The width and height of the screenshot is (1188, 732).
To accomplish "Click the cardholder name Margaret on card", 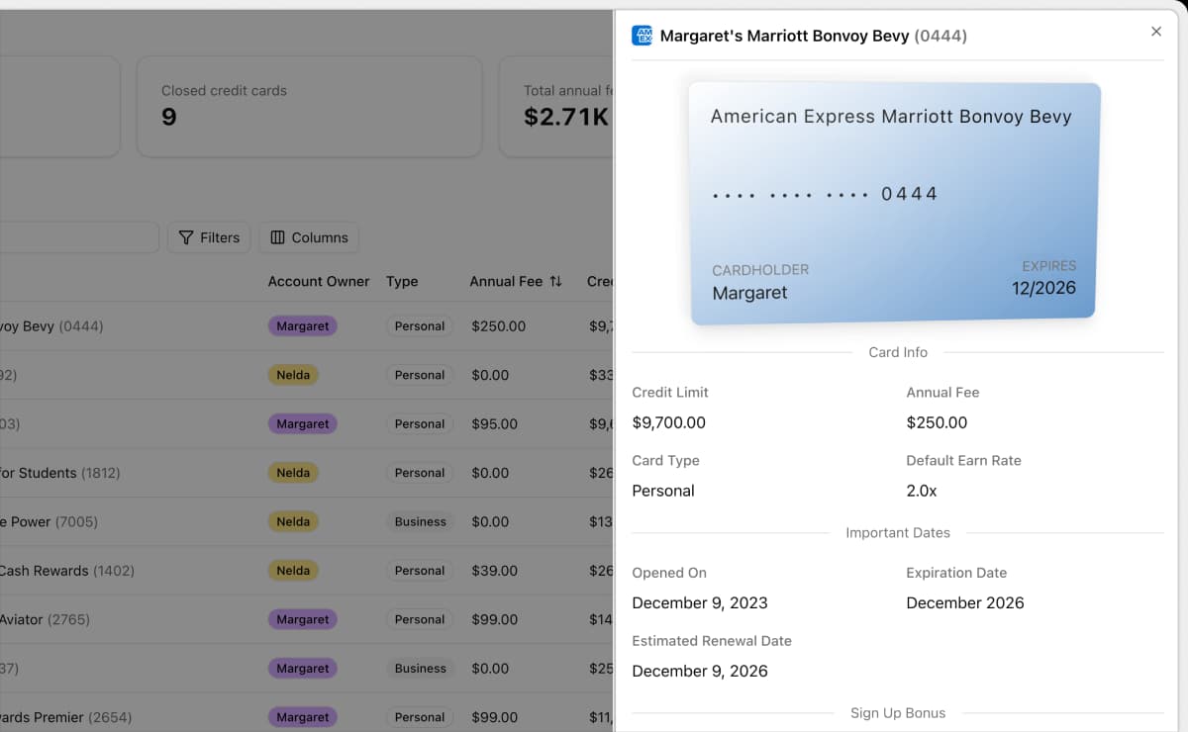I will tap(749, 293).
